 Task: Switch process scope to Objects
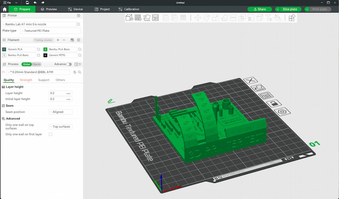point(36,64)
